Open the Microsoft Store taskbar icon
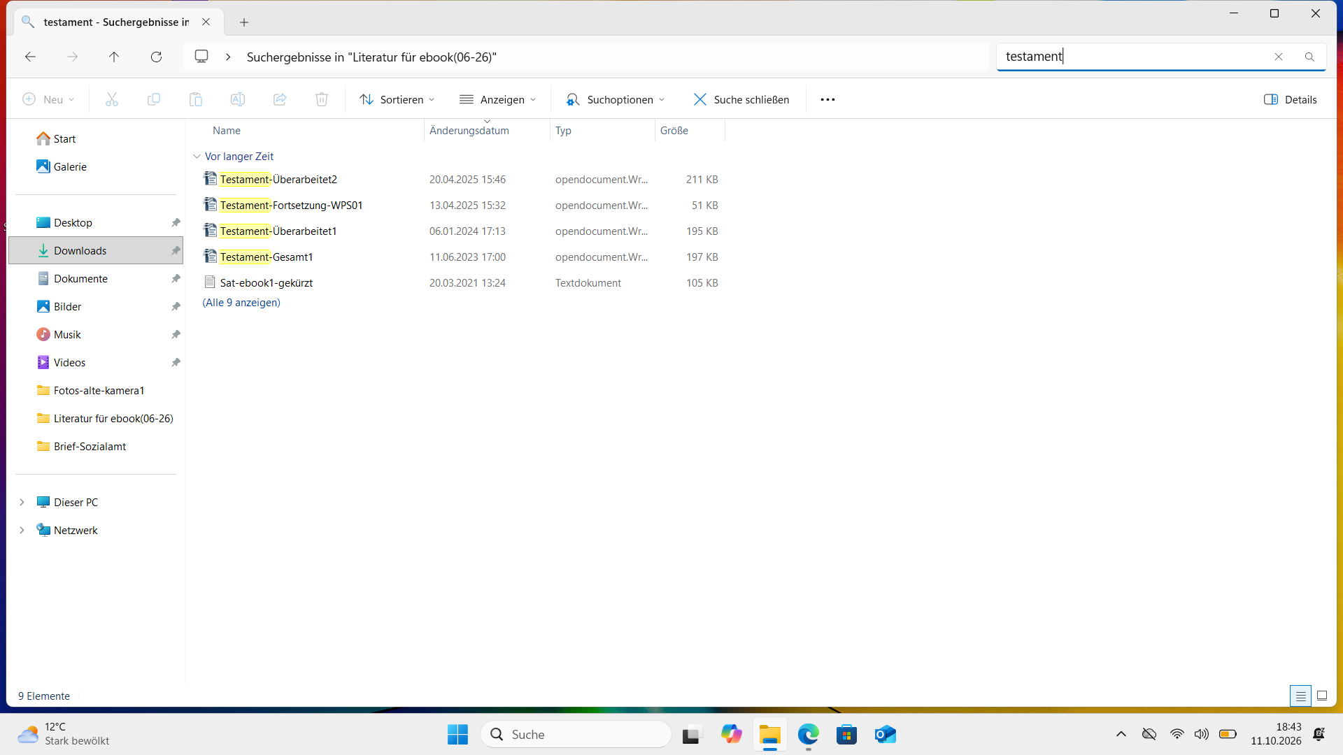1343x755 pixels. (846, 735)
